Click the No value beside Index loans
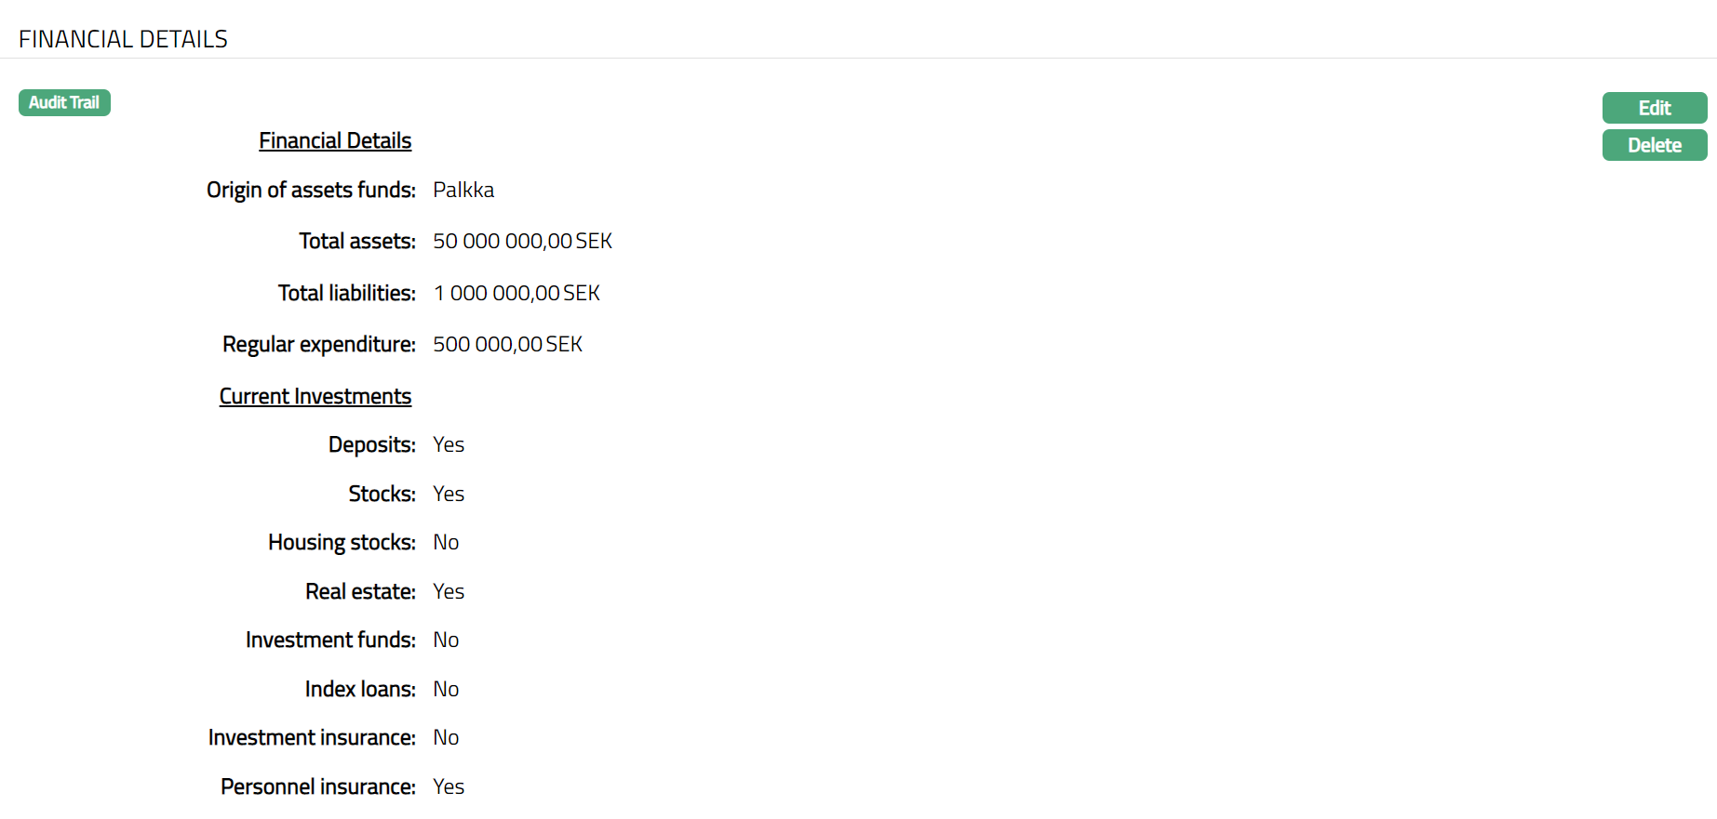1717x819 pixels. 446,689
